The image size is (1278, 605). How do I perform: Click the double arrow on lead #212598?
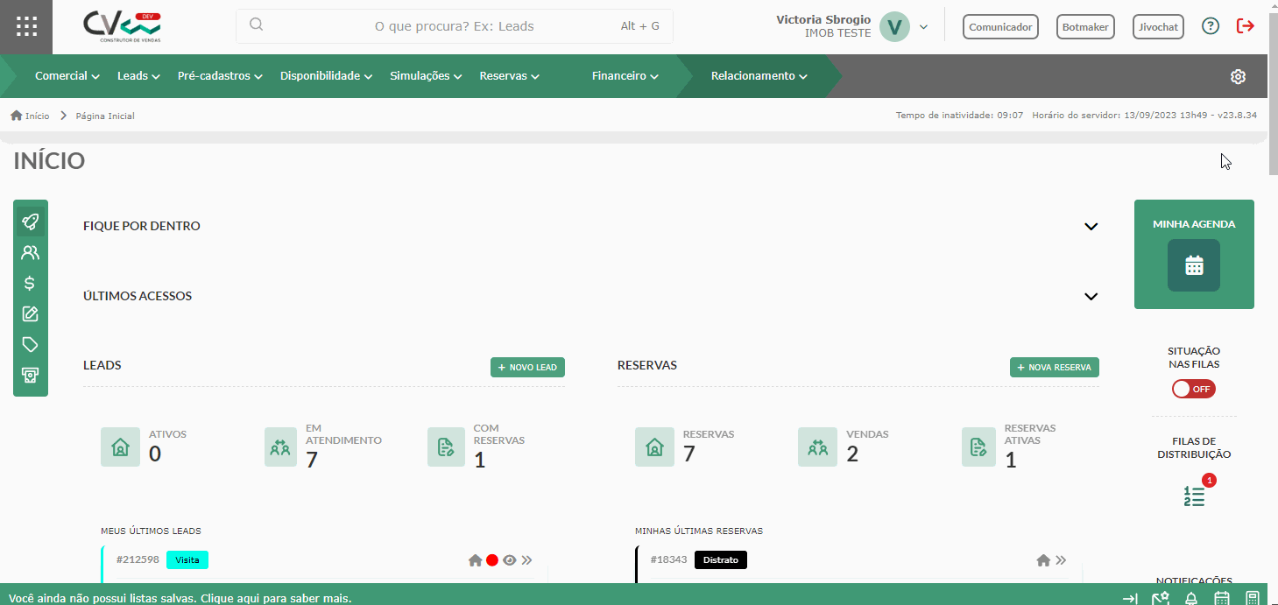coord(526,560)
